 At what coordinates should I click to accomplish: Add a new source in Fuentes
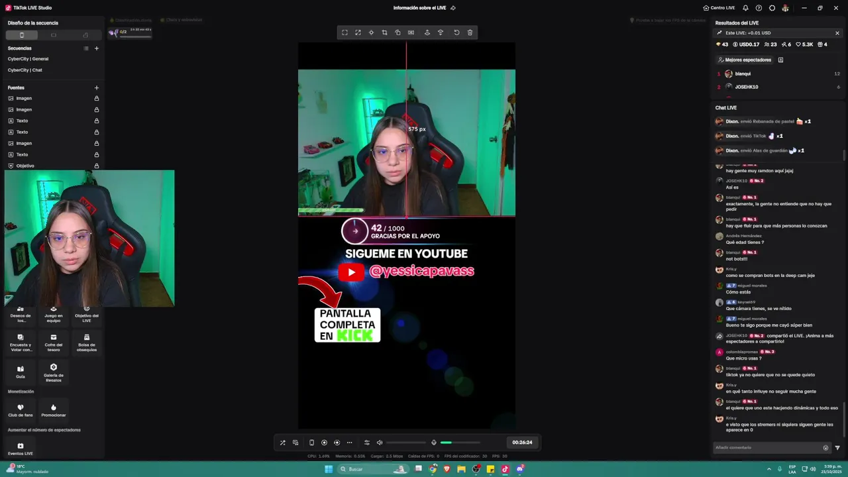(97, 87)
